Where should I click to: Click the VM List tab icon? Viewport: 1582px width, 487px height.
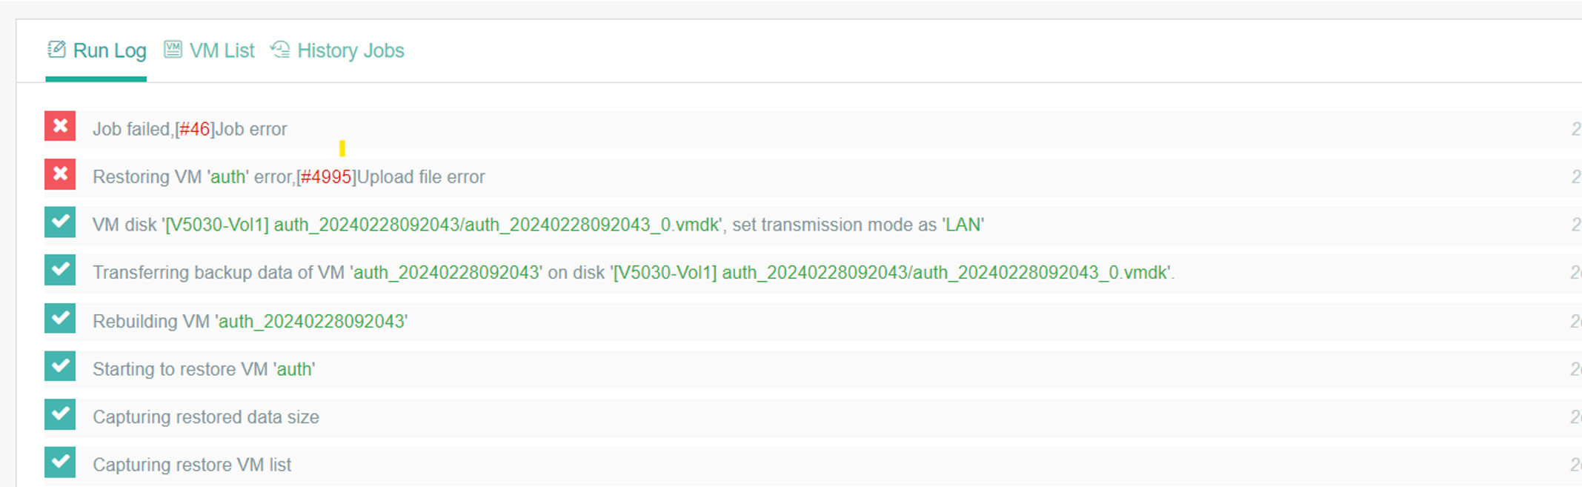pos(173,50)
